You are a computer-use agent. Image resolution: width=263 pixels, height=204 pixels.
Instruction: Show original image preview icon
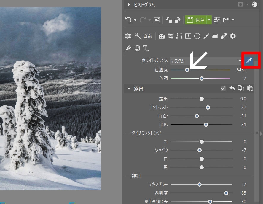click(157, 20)
